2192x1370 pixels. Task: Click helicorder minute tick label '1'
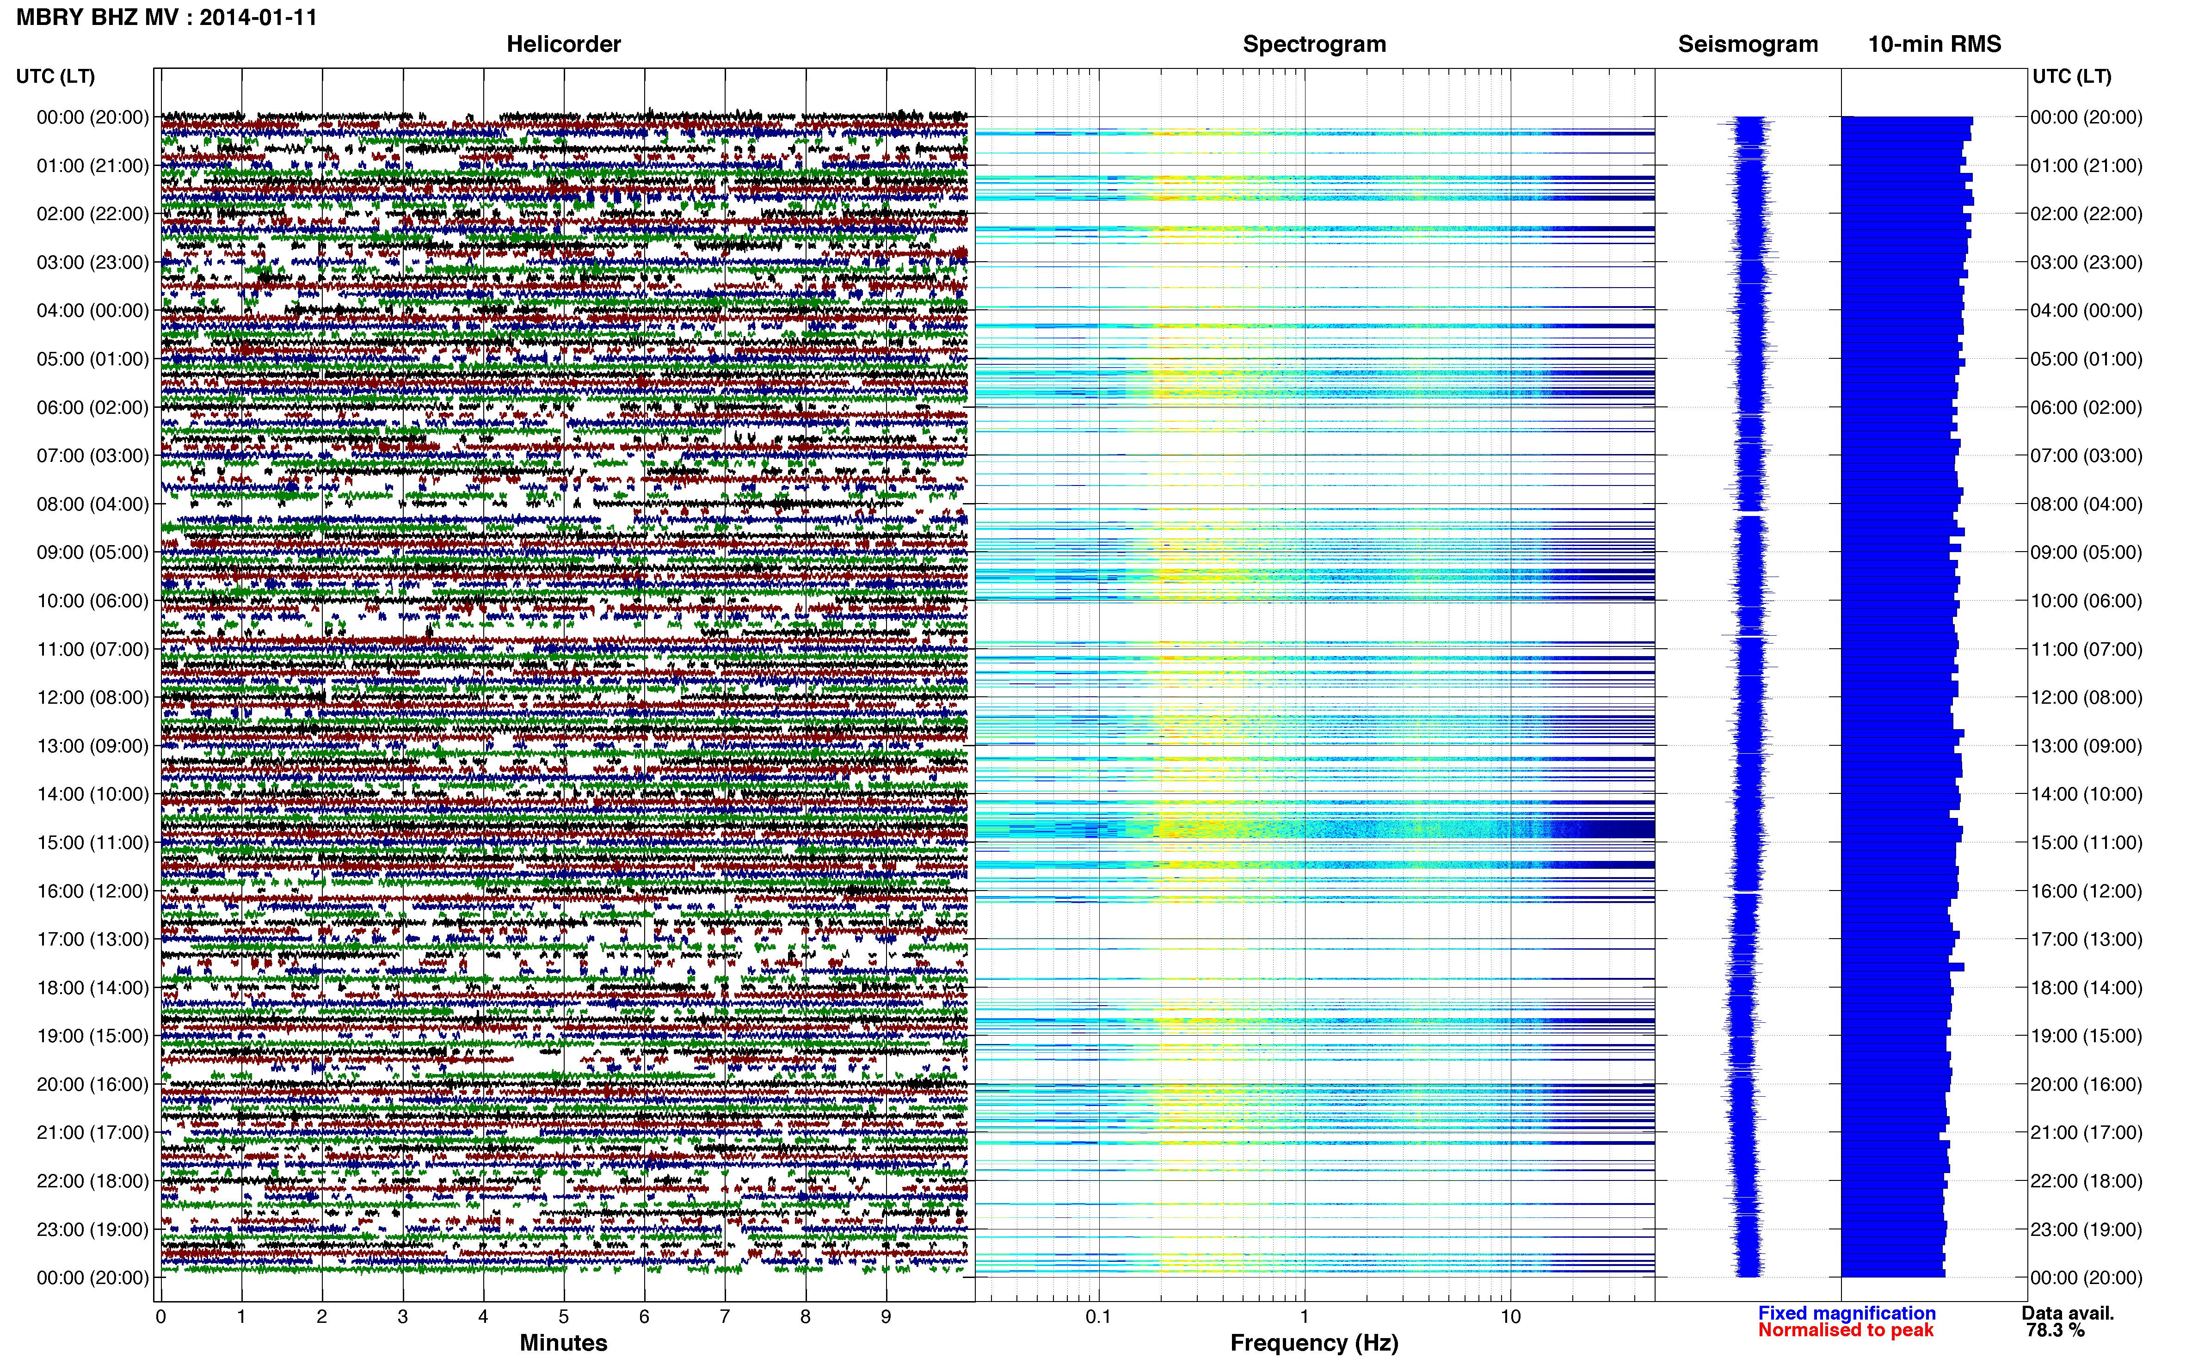241,1317
